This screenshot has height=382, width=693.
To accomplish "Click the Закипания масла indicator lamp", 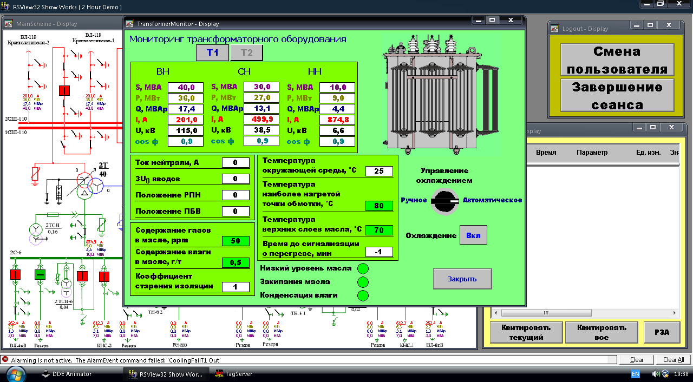I will pyautogui.click(x=363, y=282).
